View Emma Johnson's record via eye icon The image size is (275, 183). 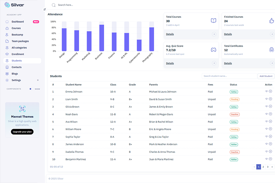266,92
